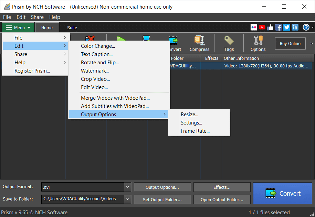315x217 pixels.
Task: Select the video info row 1280x720(H264)
Action: (x=266, y=66)
